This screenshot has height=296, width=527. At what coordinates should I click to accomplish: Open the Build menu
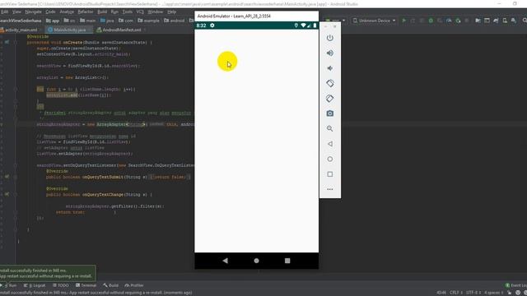pyautogui.click(x=102, y=12)
